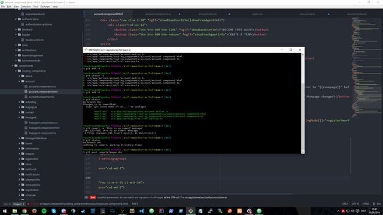
Task: Select account.component.html in the tree
Action: point(43,91)
